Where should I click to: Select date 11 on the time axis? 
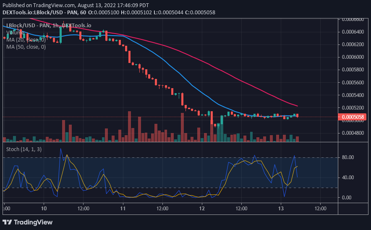pyautogui.click(x=123, y=209)
